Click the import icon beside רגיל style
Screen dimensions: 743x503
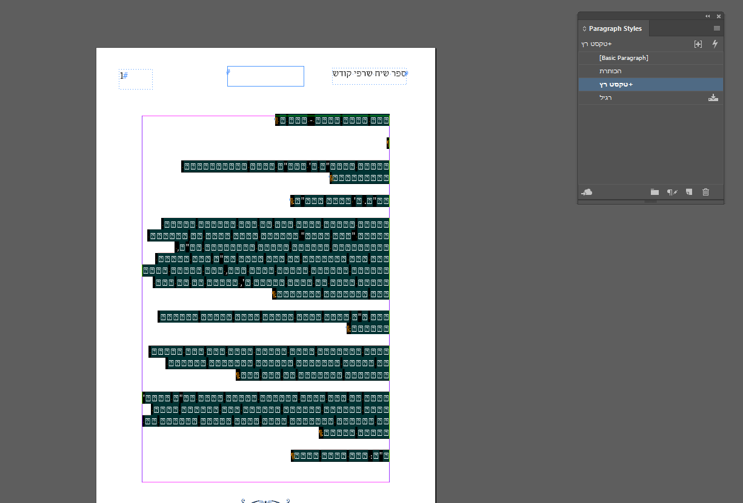713,97
